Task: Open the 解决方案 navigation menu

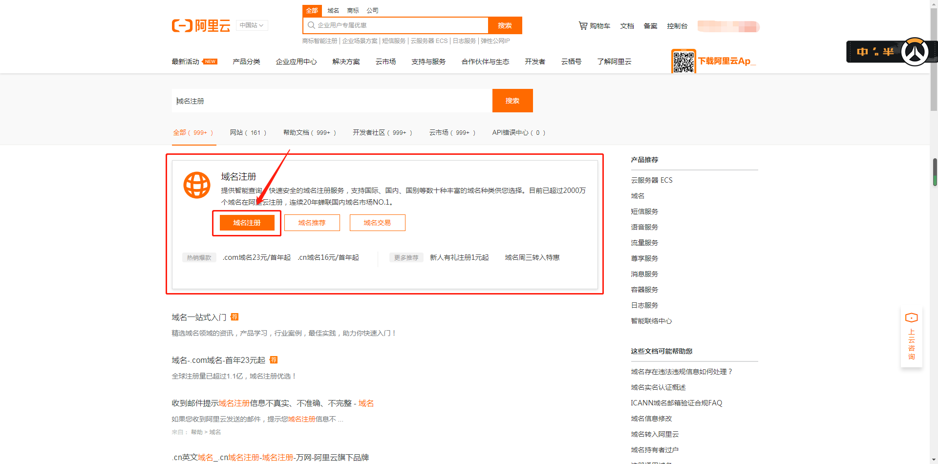Action: tap(346, 62)
